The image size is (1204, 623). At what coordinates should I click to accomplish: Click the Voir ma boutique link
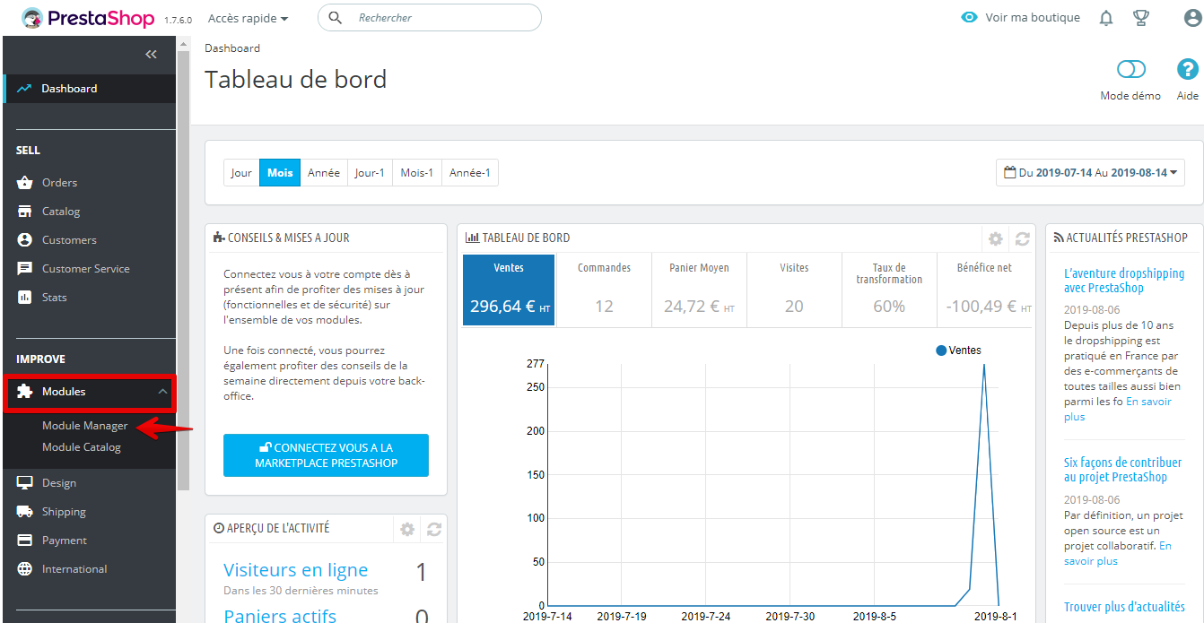pos(1033,18)
